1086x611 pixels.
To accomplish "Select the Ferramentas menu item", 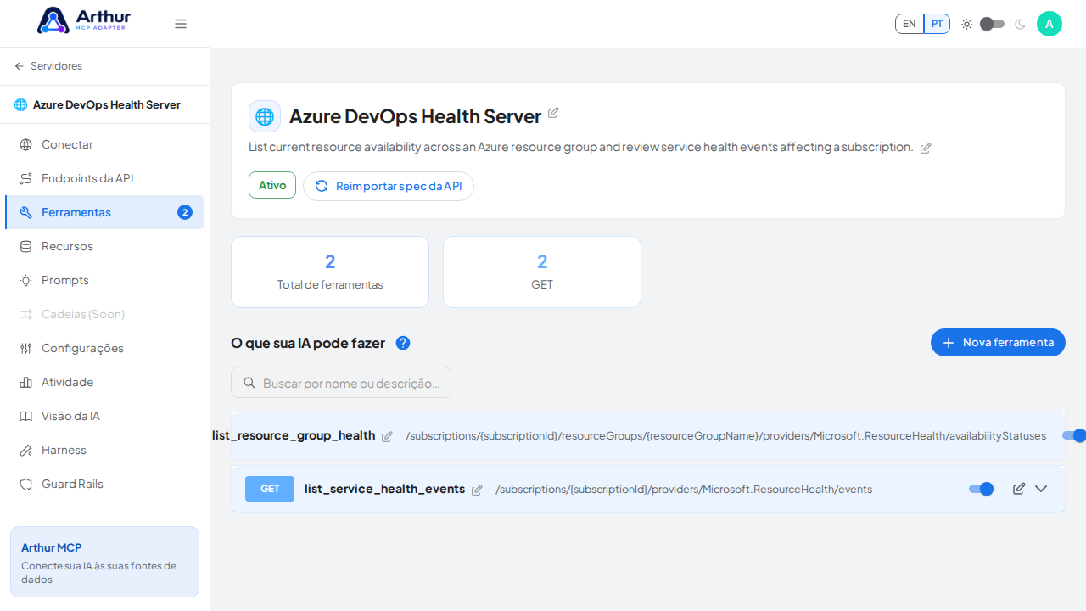I will point(104,212).
